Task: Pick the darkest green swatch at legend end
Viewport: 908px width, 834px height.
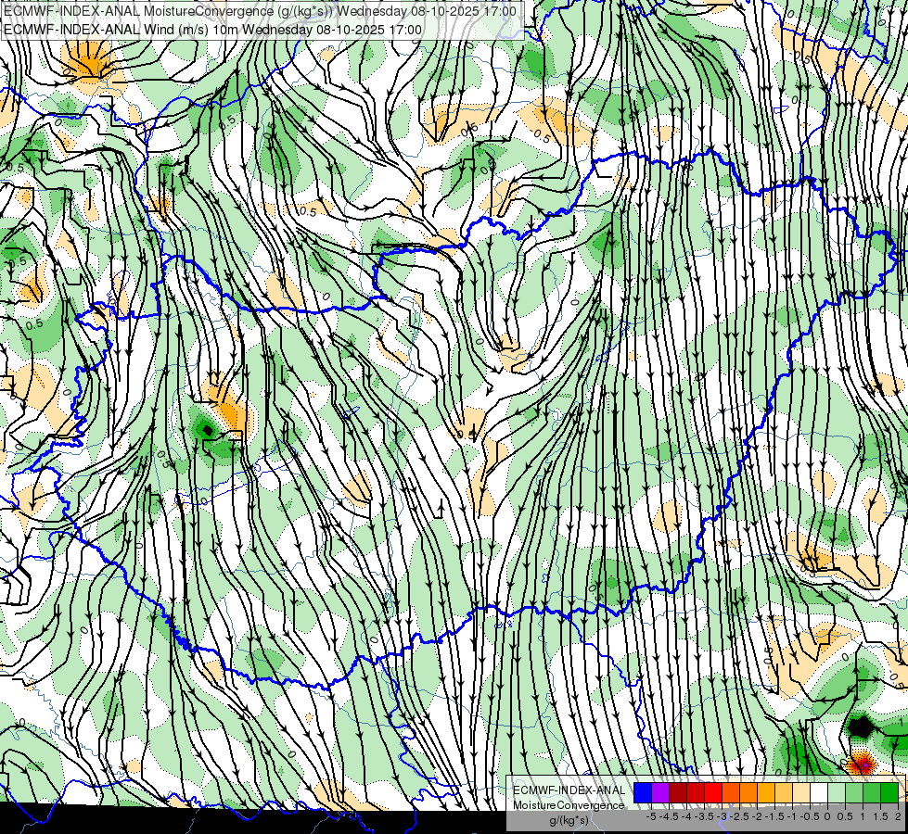Action: coord(889,792)
